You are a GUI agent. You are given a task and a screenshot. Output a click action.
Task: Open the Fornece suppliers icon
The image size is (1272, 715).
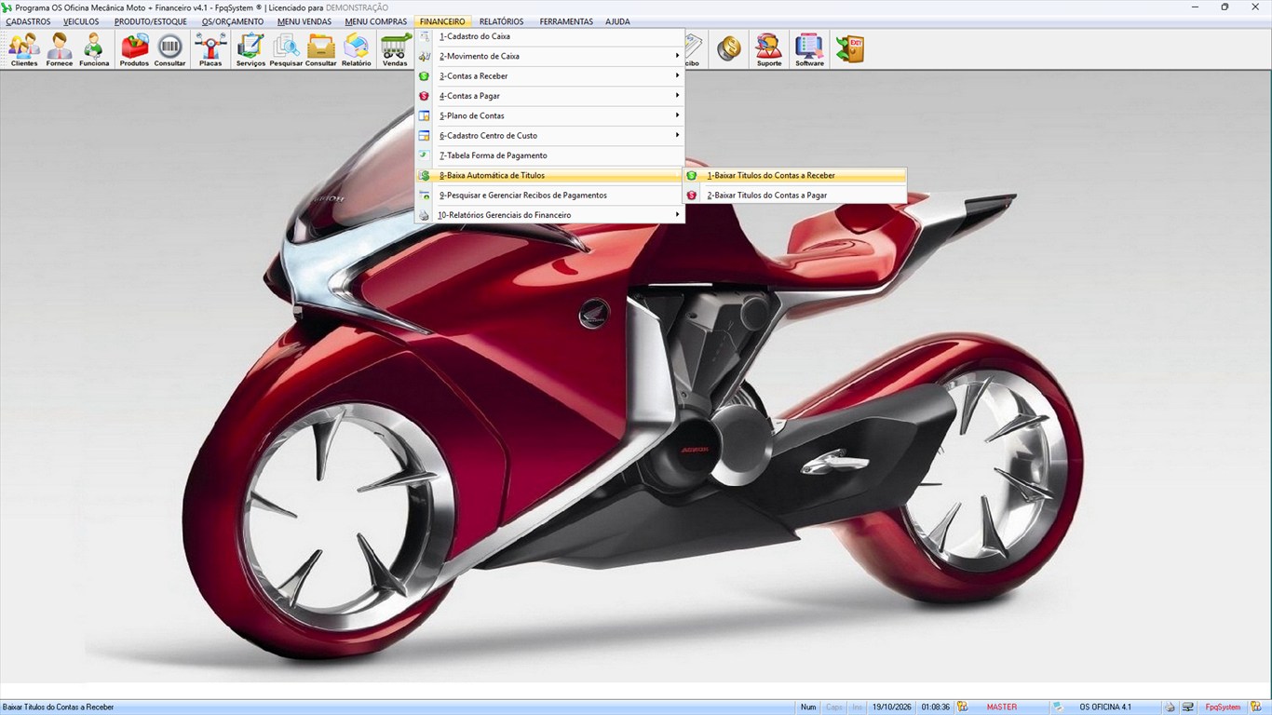[60, 49]
